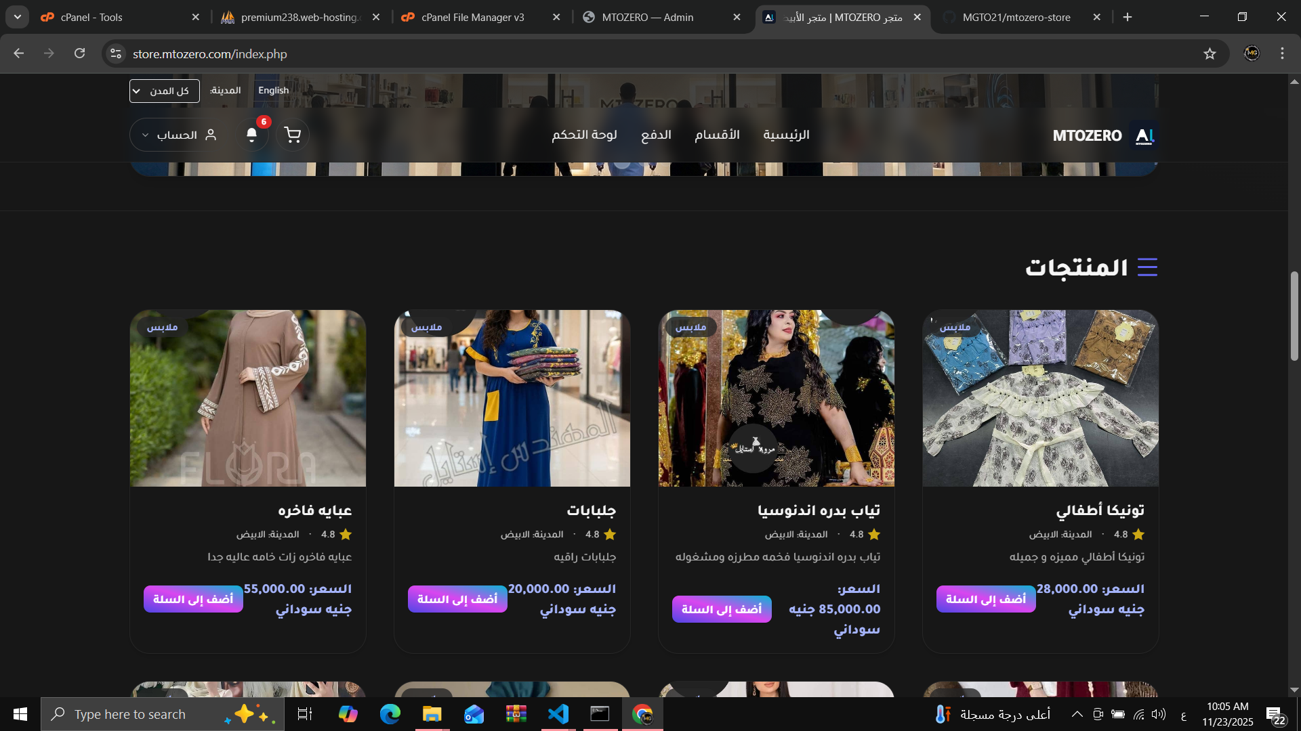Viewport: 1301px width, 731px height.
Task: Add عبايه فاخره to cart
Action: (193, 599)
